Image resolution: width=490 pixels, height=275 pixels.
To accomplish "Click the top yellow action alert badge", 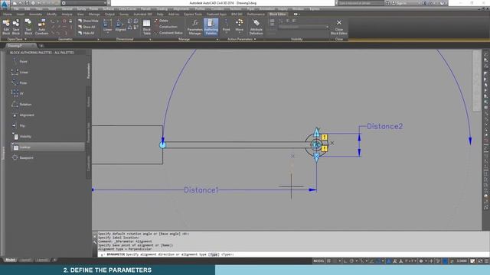I will 325,137.
